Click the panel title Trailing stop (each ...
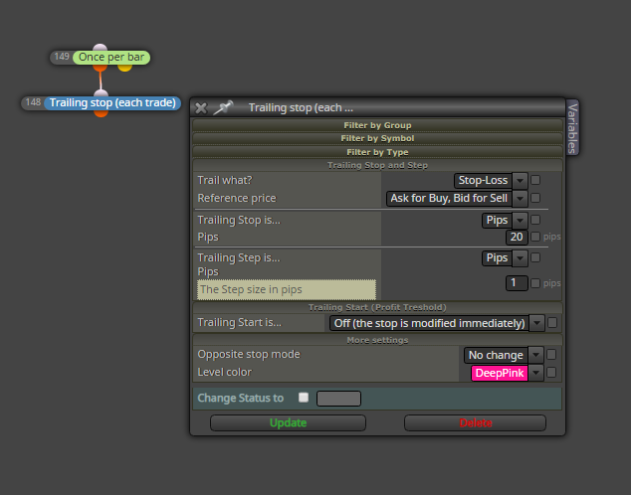 coord(301,107)
